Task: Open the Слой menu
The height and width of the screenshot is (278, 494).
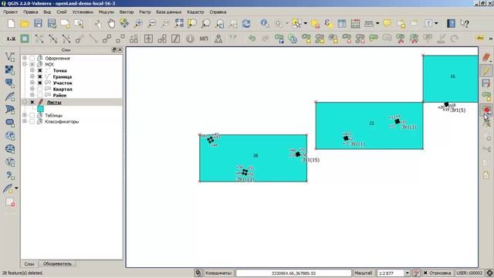Action: point(62,12)
